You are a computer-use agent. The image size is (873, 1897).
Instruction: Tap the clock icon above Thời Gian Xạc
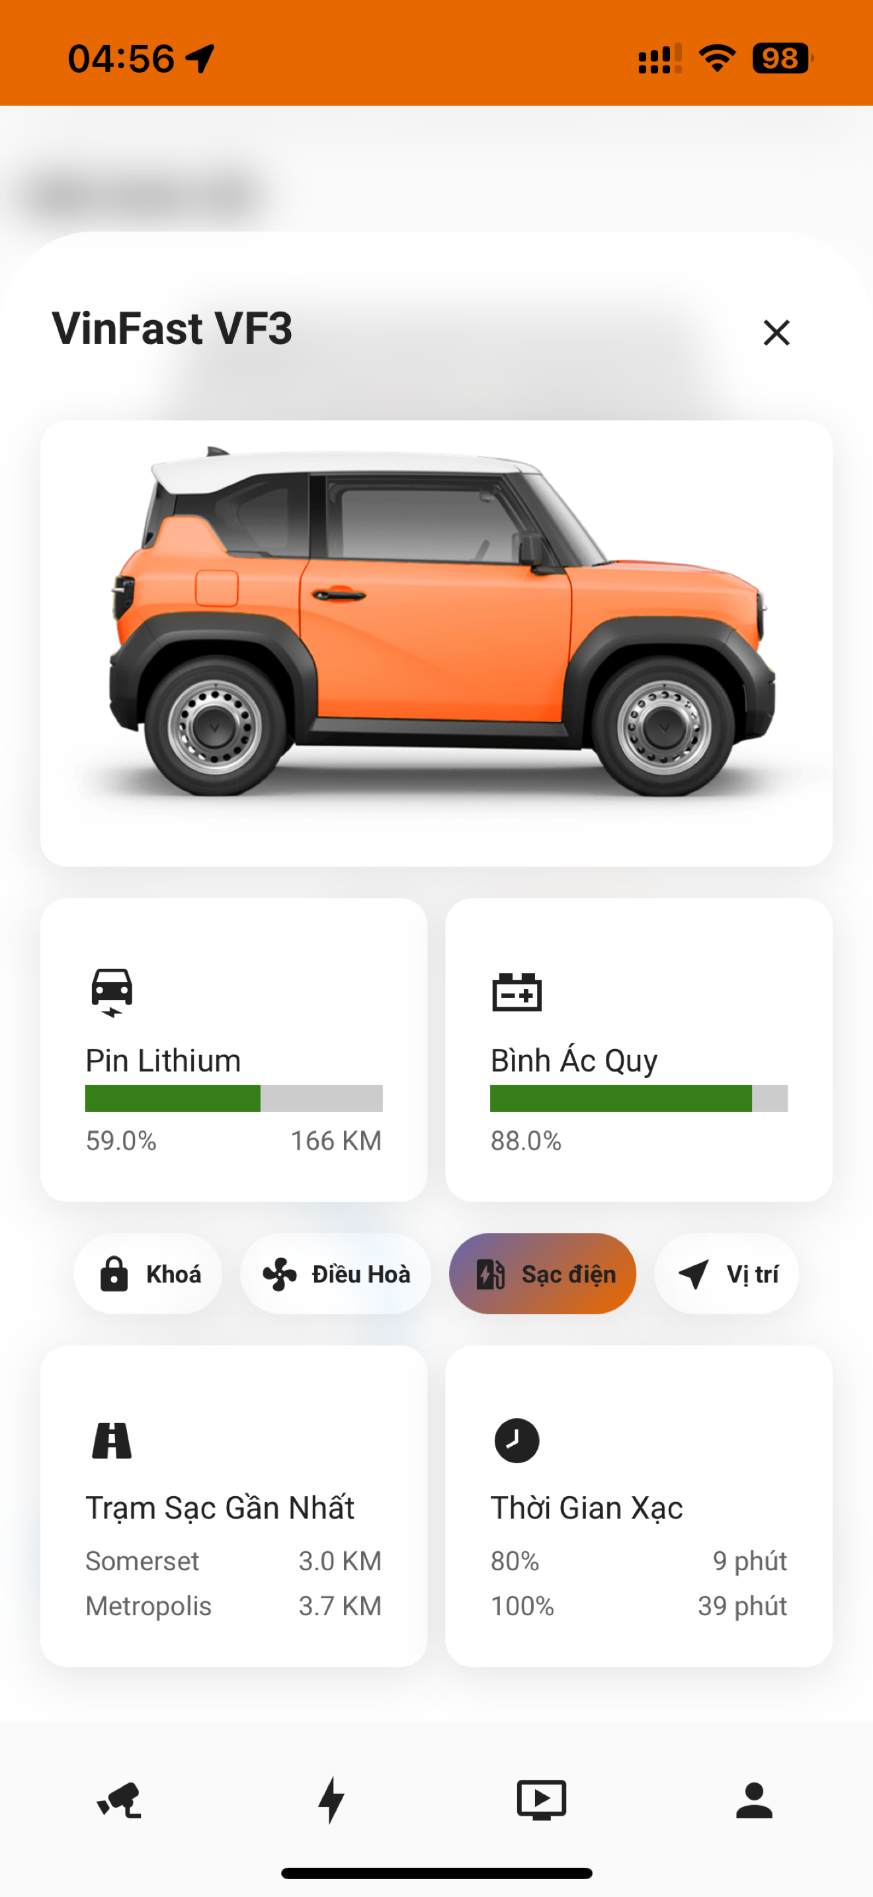point(517,1441)
